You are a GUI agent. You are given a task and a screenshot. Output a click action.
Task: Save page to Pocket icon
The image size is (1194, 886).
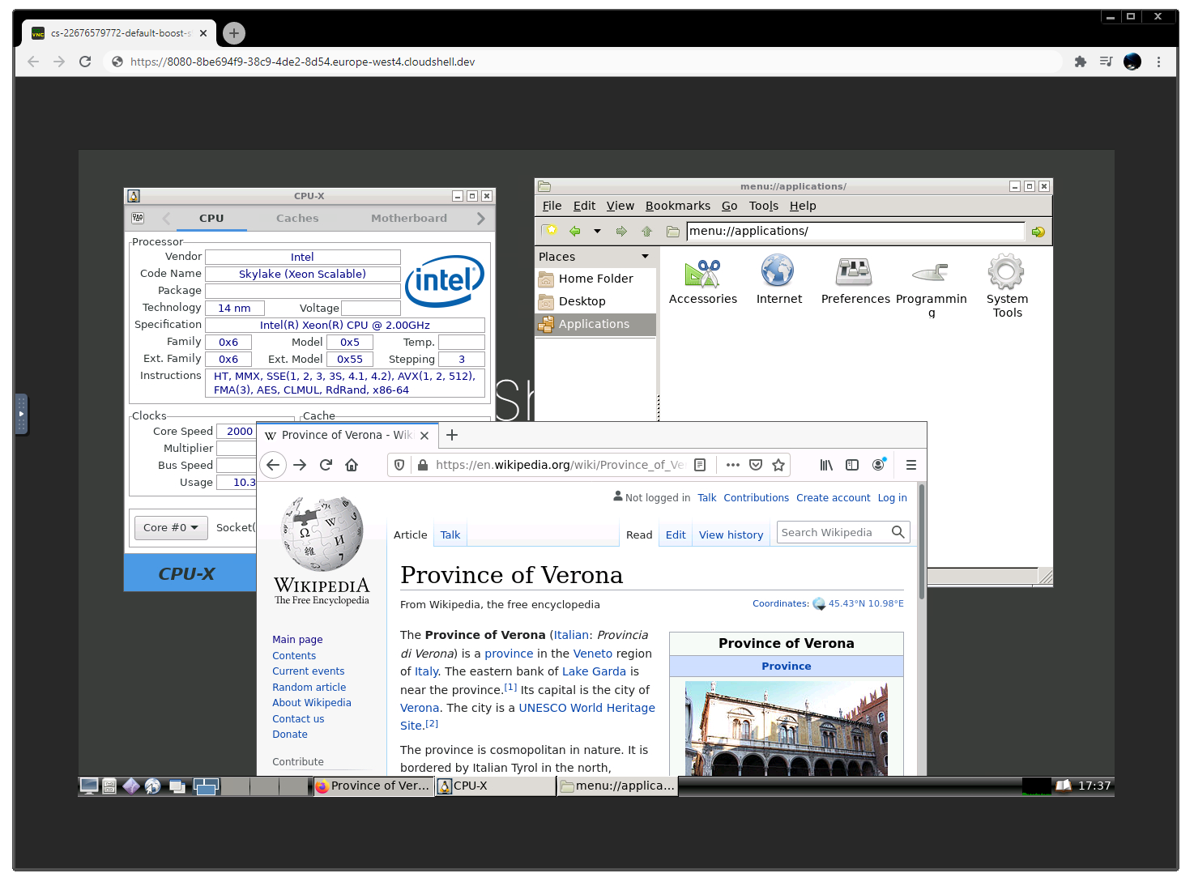coord(756,465)
